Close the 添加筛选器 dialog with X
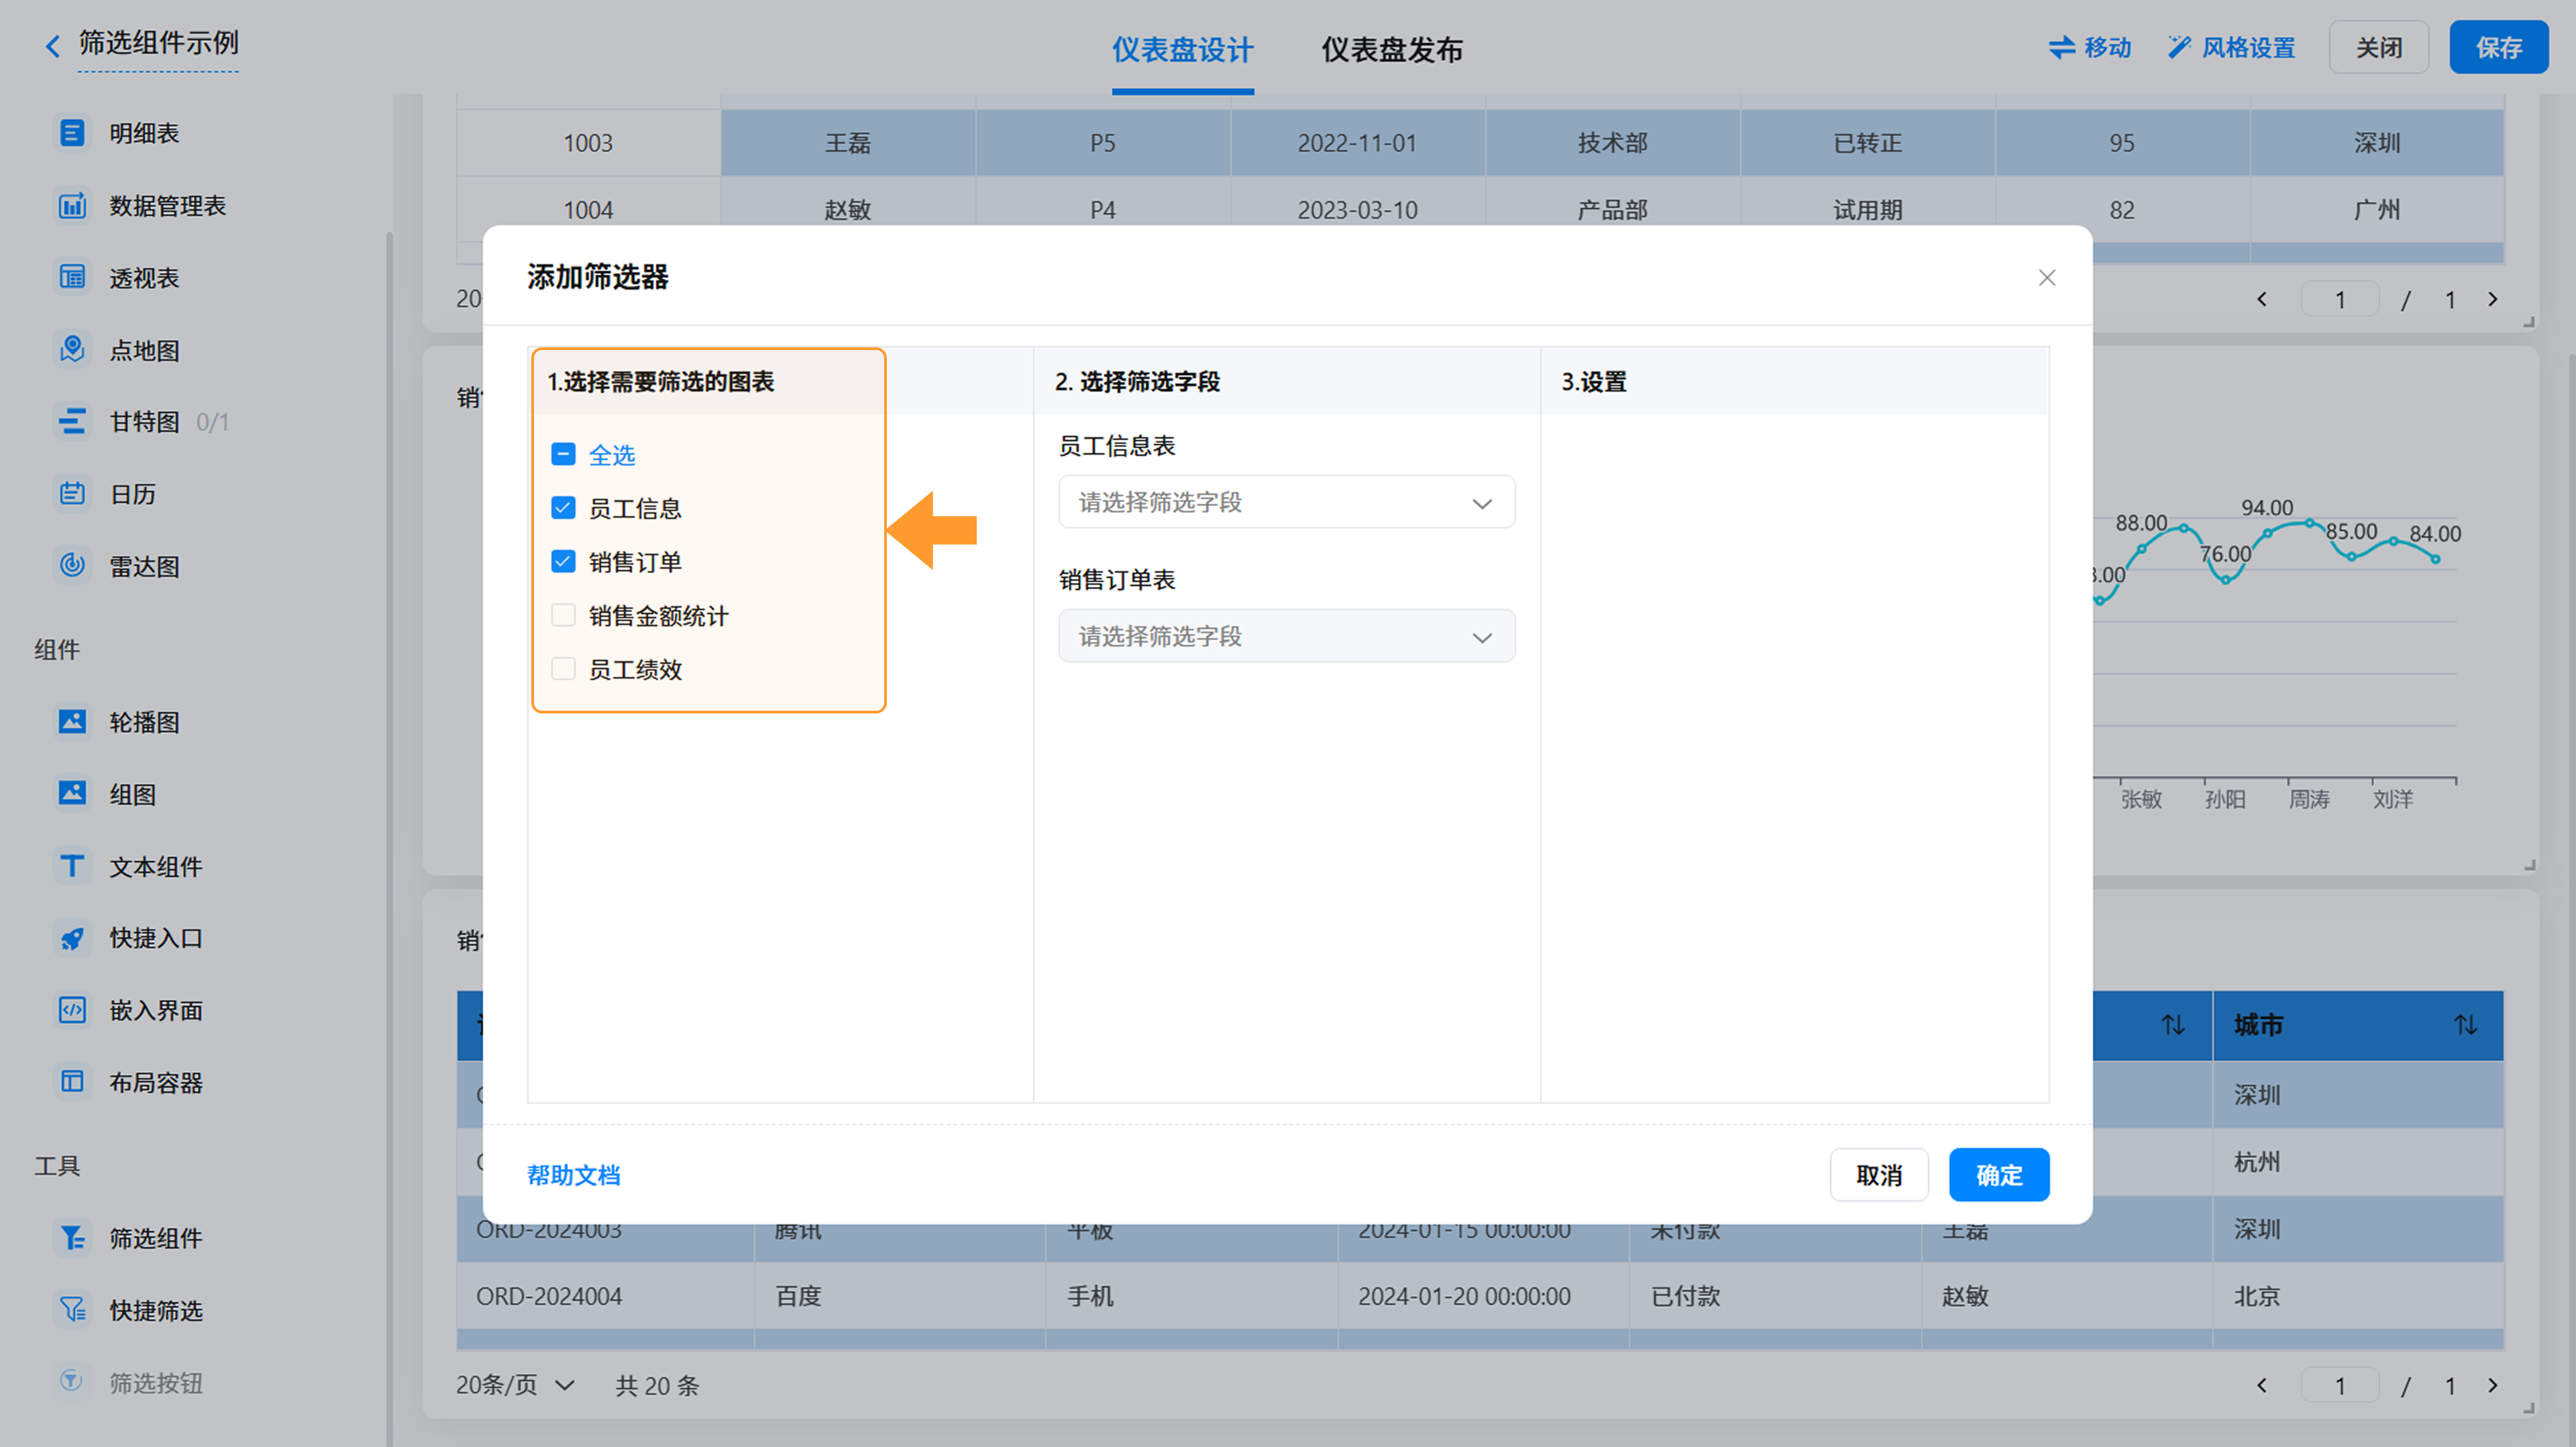The image size is (2576, 1447). pyautogui.click(x=2047, y=278)
